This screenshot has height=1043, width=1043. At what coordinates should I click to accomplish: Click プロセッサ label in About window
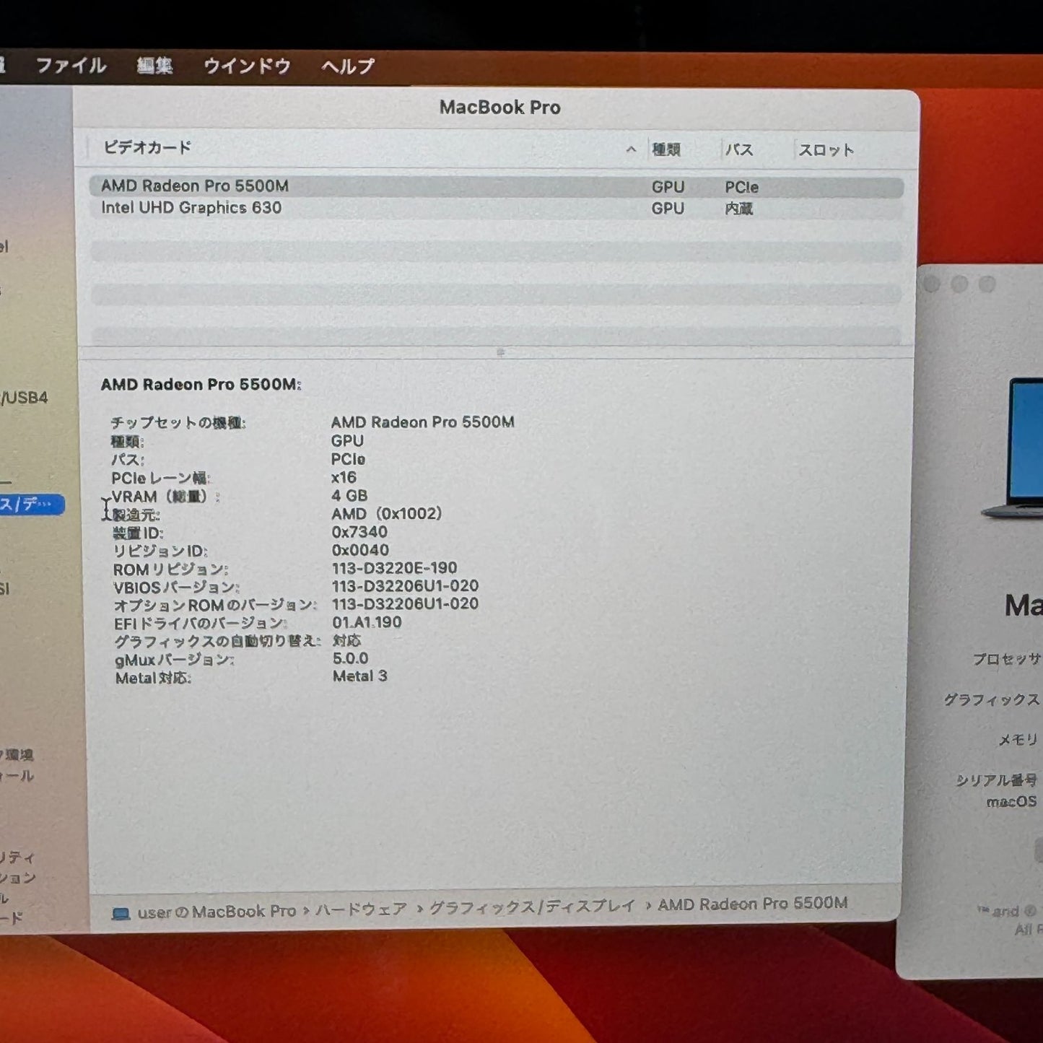click(1006, 659)
